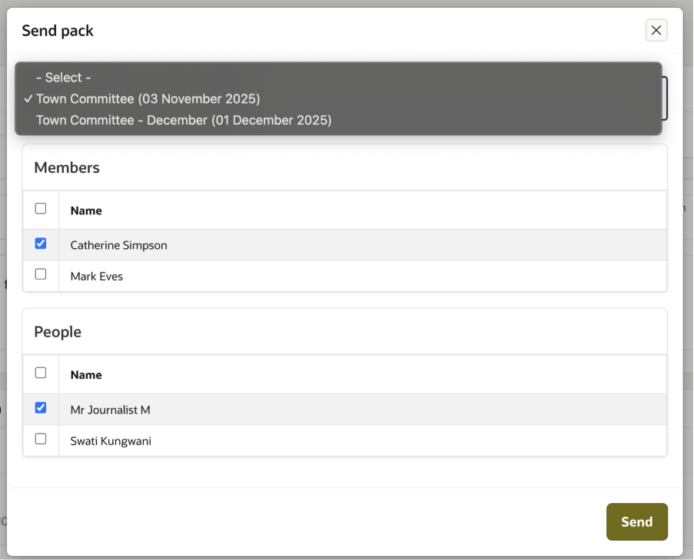Uncheck Catherine Simpson in Members
694x560 pixels.
coord(40,244)
